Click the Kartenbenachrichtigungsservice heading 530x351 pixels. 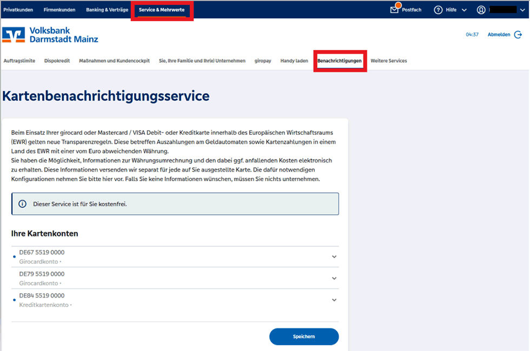click(106, 96)
